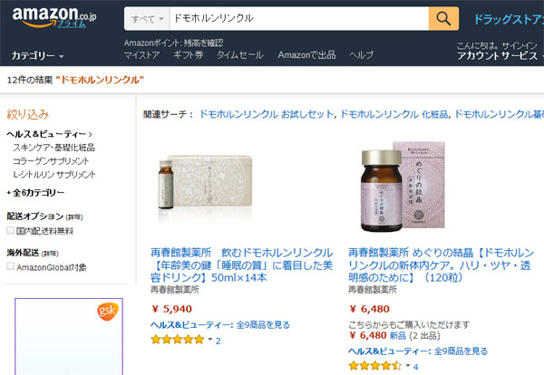Open the ギフト券 page
The height and width of the screenshot is (375, 544).
pyautogui.click(x=189, y=55)
